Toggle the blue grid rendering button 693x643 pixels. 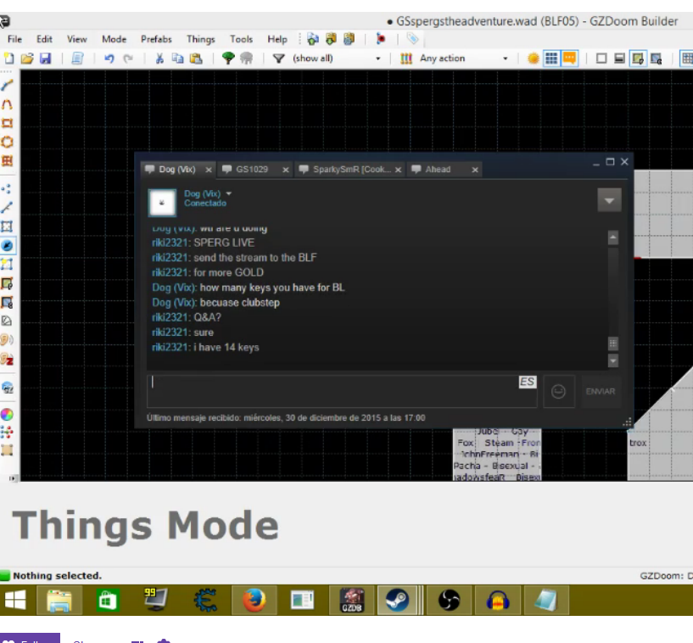tap(551, 59)
